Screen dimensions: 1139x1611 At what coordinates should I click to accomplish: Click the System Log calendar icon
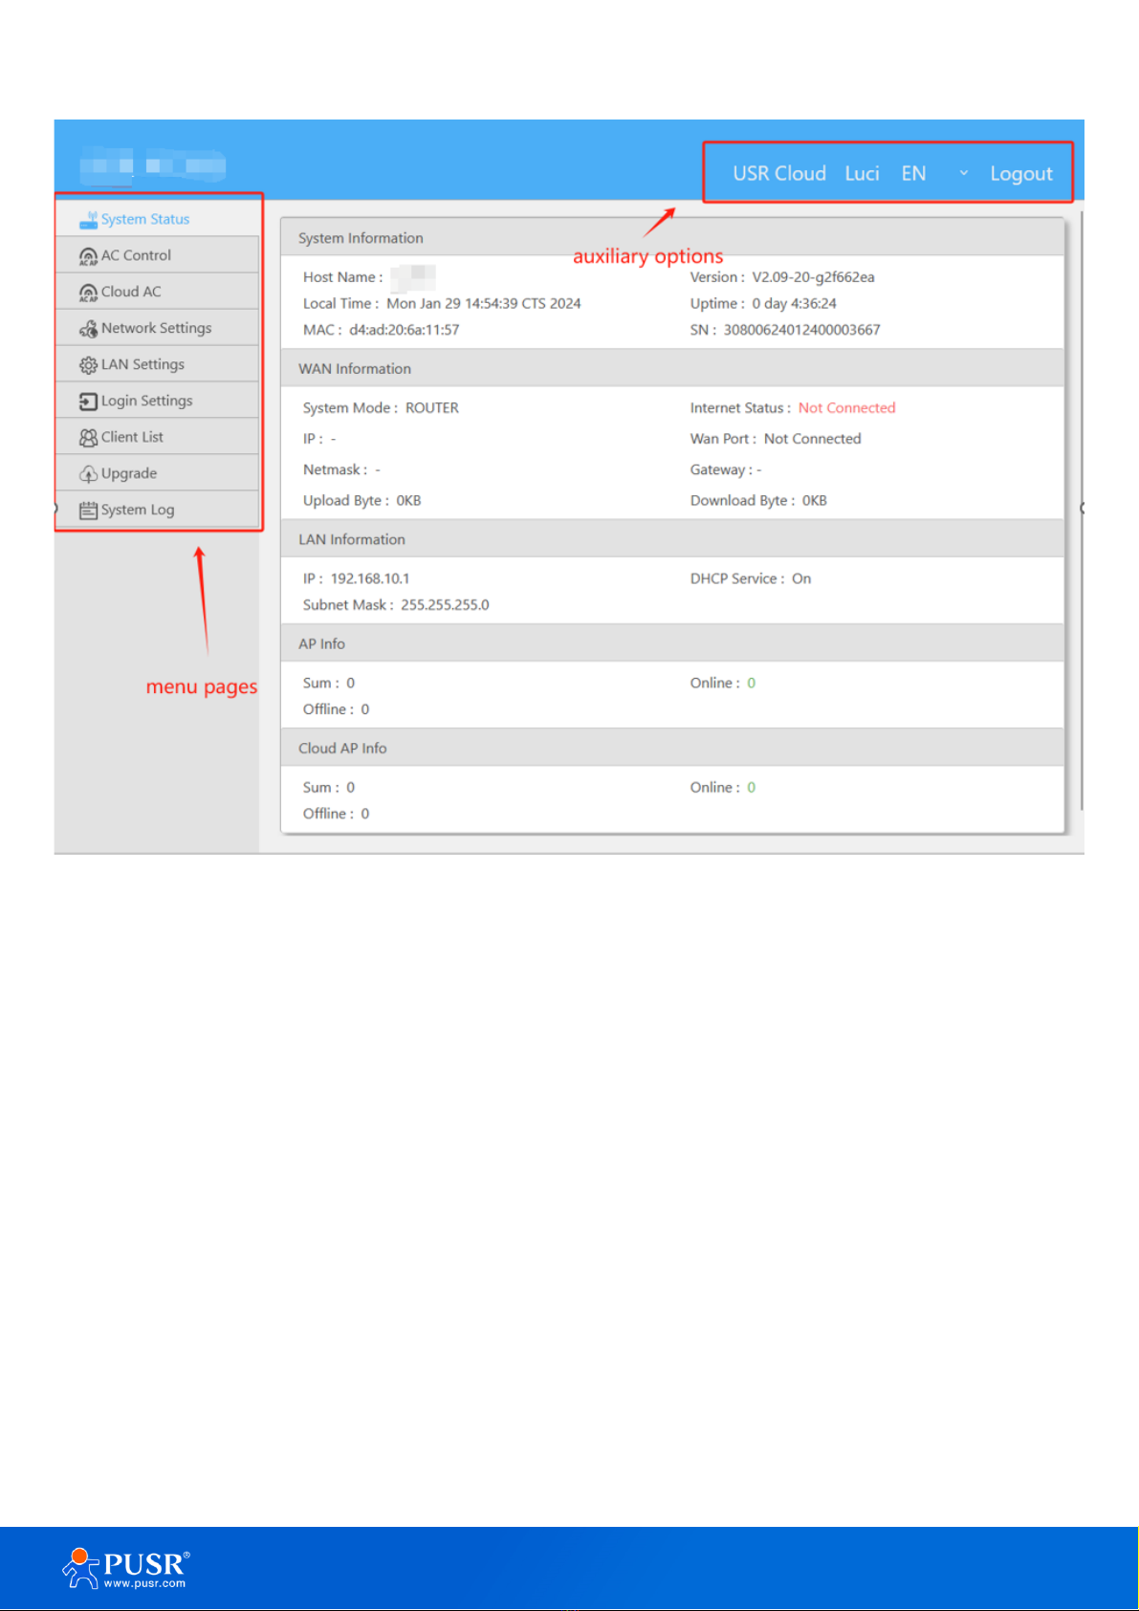click(x=88, y=511)
